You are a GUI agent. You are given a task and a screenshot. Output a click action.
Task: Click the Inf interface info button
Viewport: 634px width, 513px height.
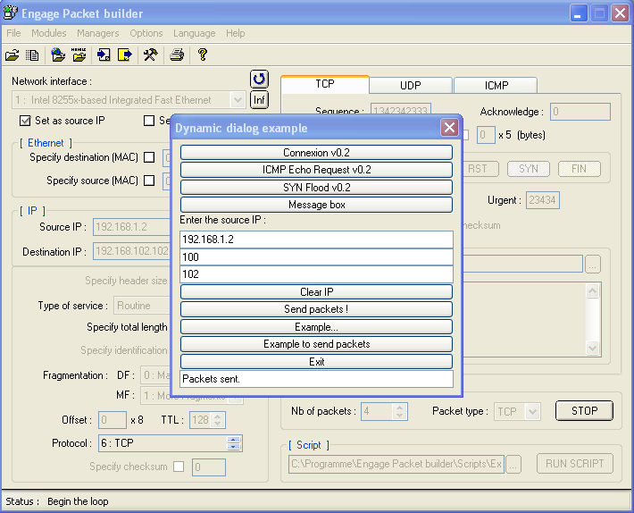click(x=259, y=99)
